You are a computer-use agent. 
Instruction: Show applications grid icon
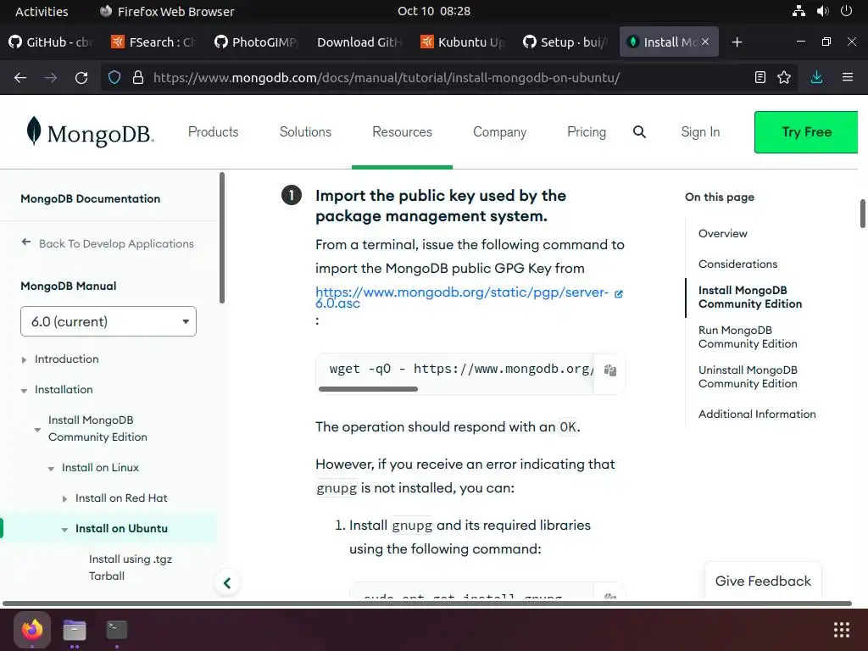[842, 630]
